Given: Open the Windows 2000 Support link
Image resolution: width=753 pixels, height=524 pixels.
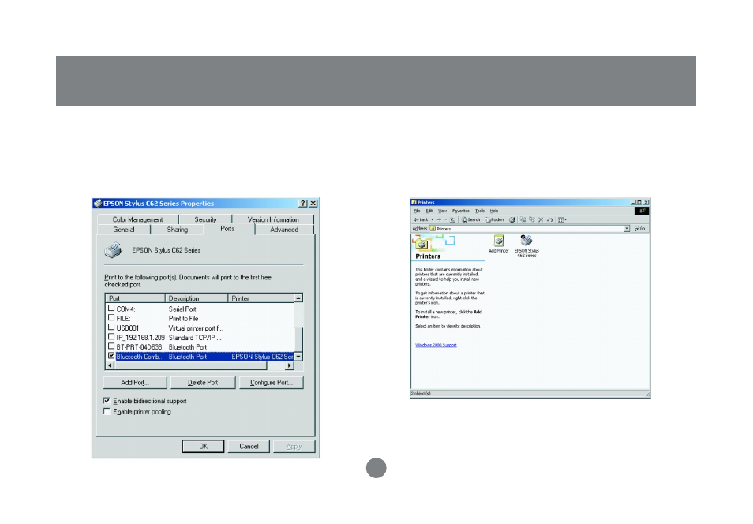Looking at the screenshot, I should (x=436, y=345).
